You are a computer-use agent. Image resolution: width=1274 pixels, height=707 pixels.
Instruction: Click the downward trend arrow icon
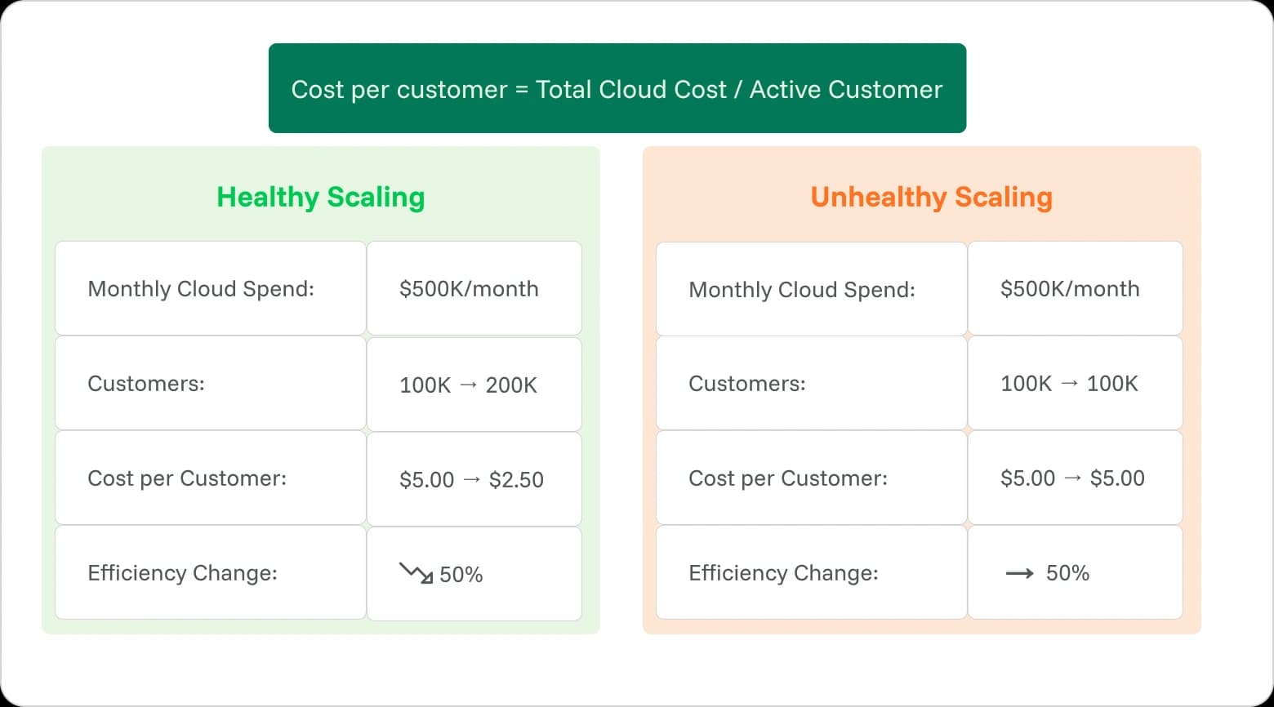click(x=416, y=573)
